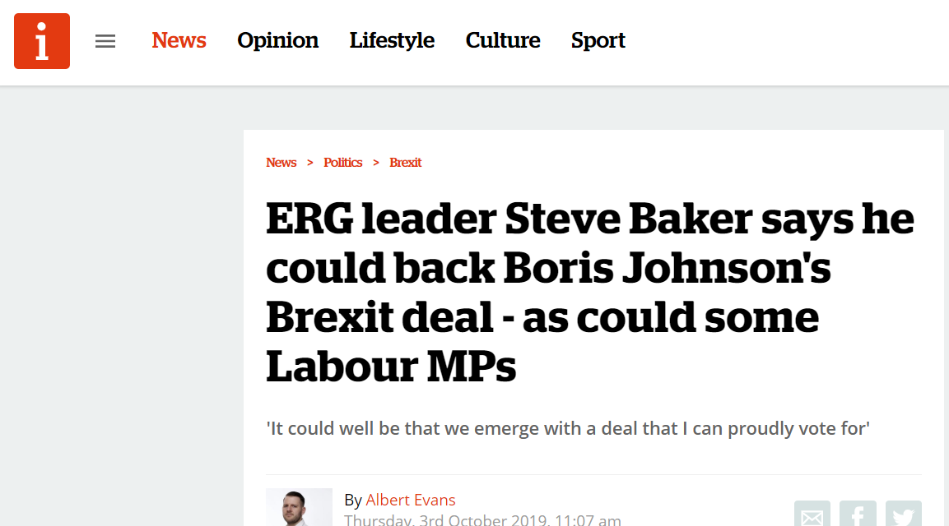Click the author's profile photo

299,508
